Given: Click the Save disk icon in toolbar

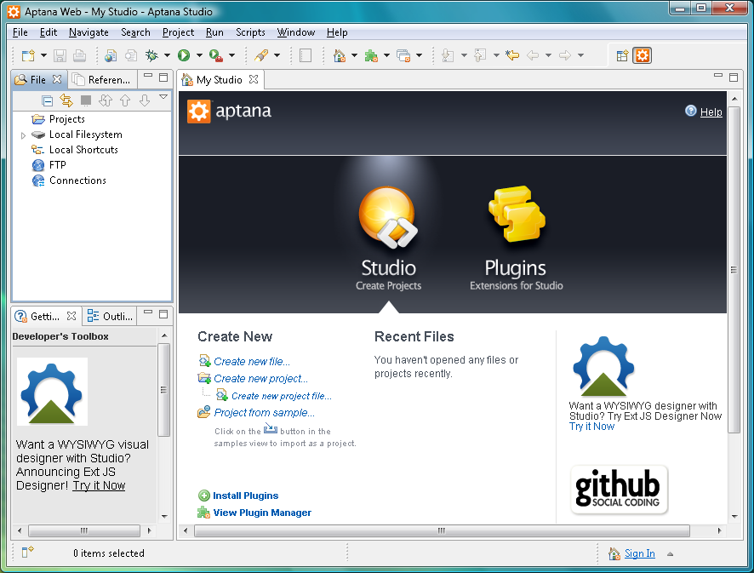Looking at the screenshot, I should (60, 56).
